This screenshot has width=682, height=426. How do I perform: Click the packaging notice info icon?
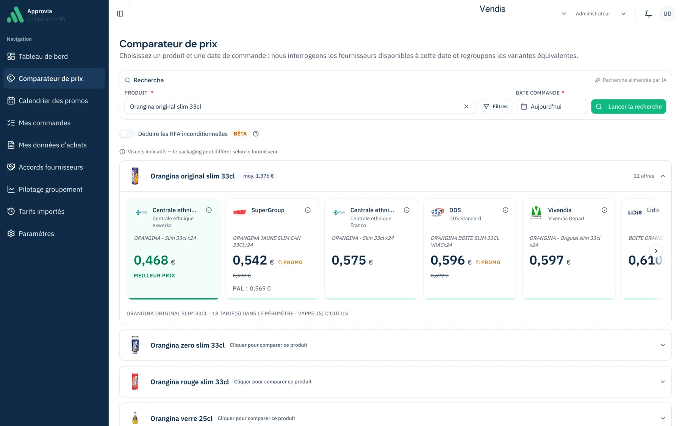click(122, 152)
